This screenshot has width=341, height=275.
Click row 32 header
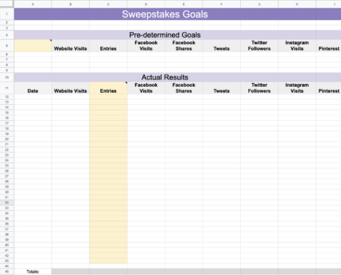(x=7, y=203)
